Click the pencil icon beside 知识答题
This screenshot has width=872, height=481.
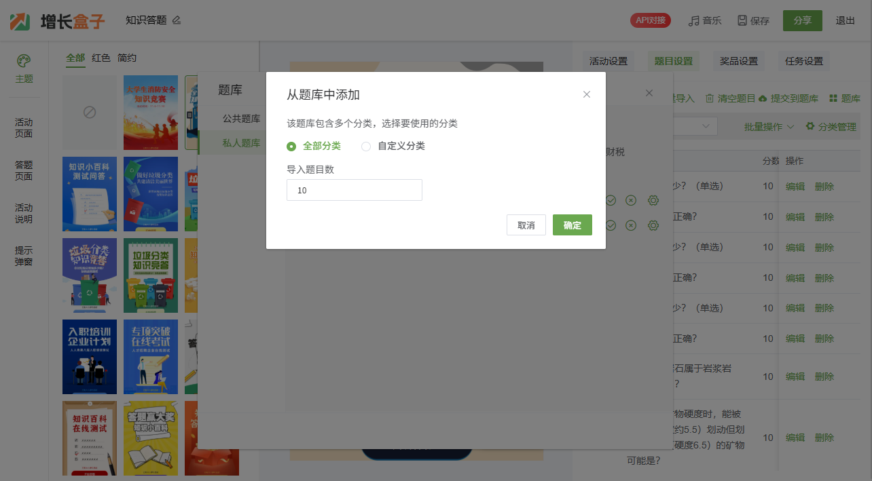[177, 20]
